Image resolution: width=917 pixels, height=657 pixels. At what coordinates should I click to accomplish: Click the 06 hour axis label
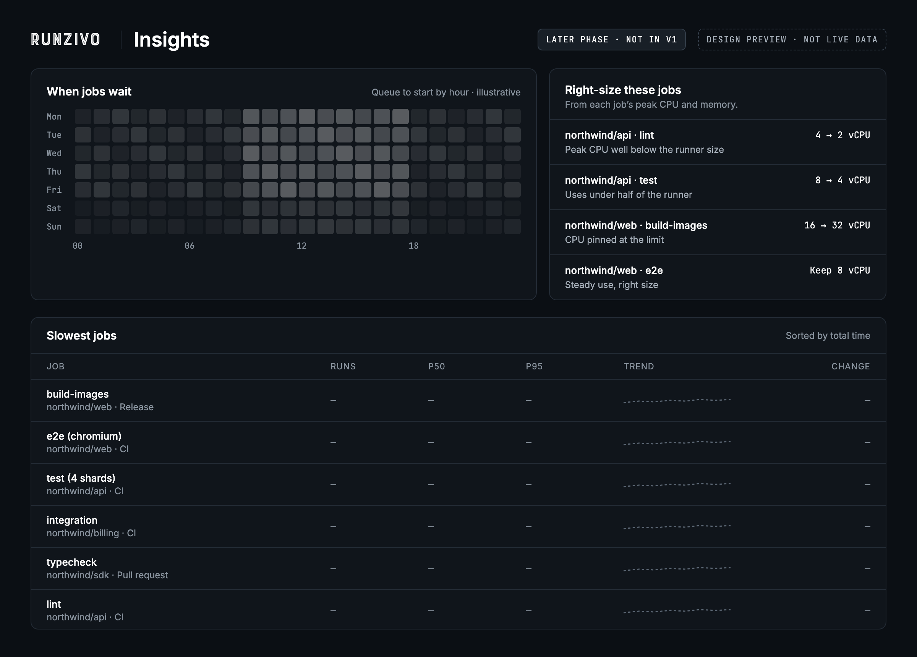[x=190, y=246]
